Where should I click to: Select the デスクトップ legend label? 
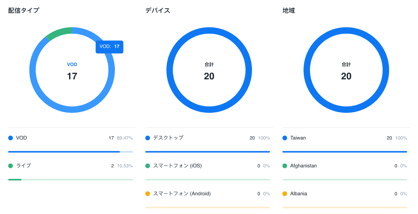168,138
